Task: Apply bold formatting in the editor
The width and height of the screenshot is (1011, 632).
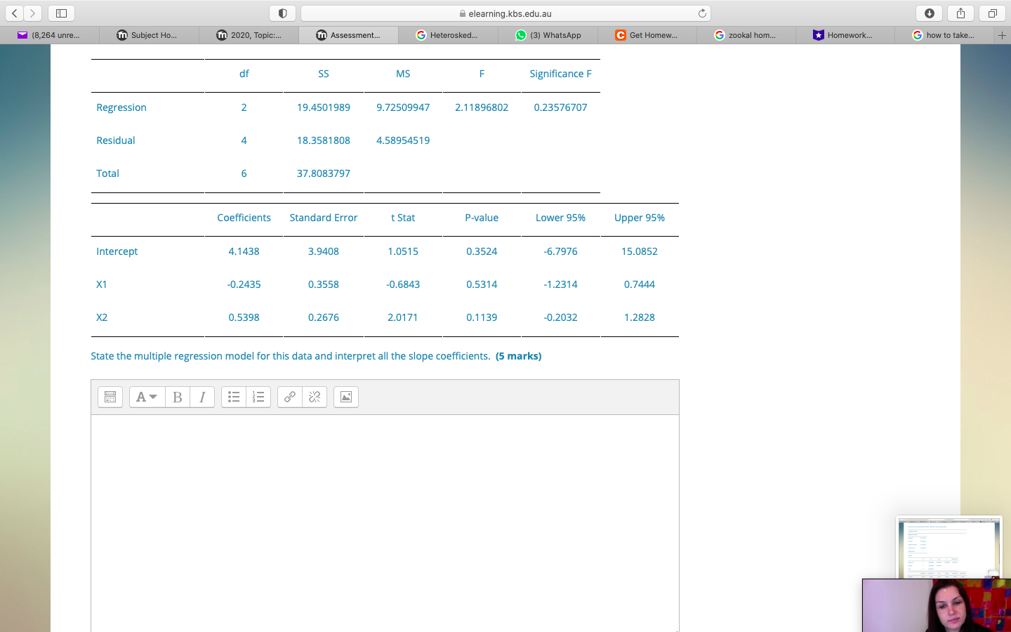Action: 178,397
